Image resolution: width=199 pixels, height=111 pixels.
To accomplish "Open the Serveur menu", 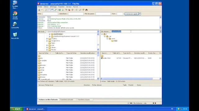I will [x=69, y=7].
